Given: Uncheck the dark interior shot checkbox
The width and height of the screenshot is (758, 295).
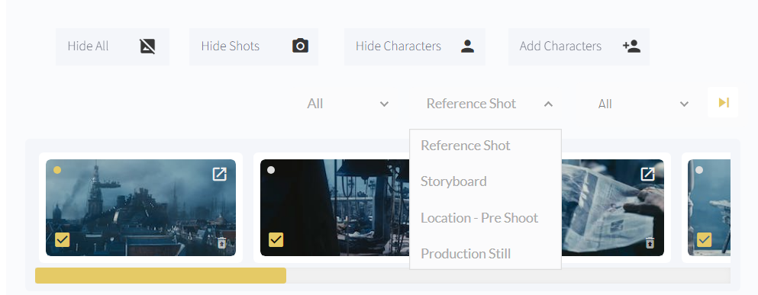Looking at the screenshot, I should click(x=276, y=239).
